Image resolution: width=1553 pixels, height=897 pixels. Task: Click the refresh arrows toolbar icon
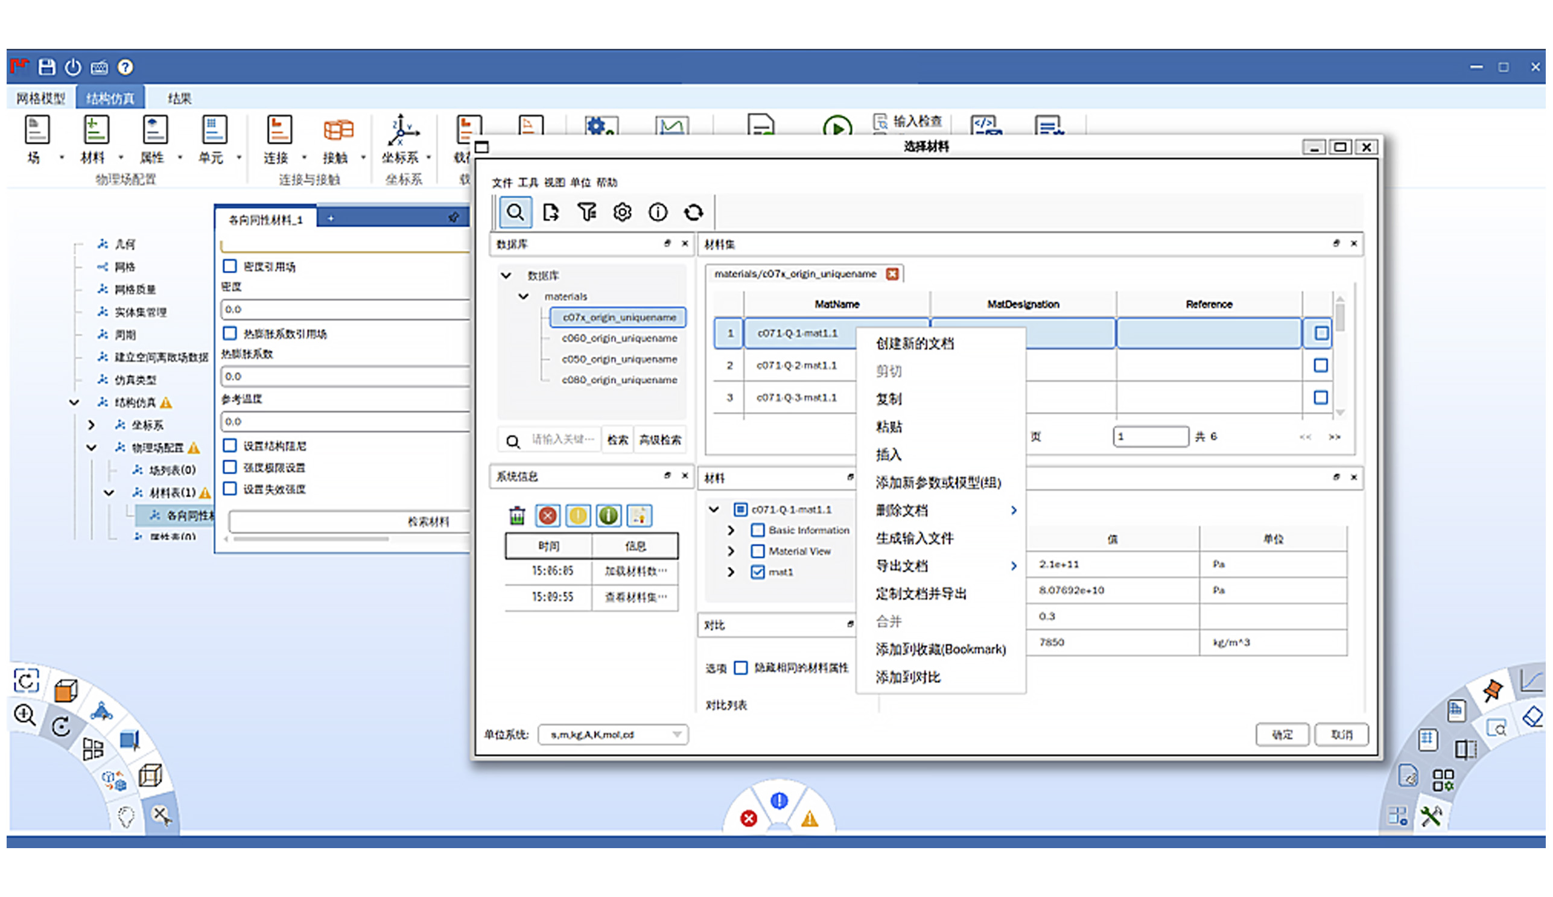(693, 212)
